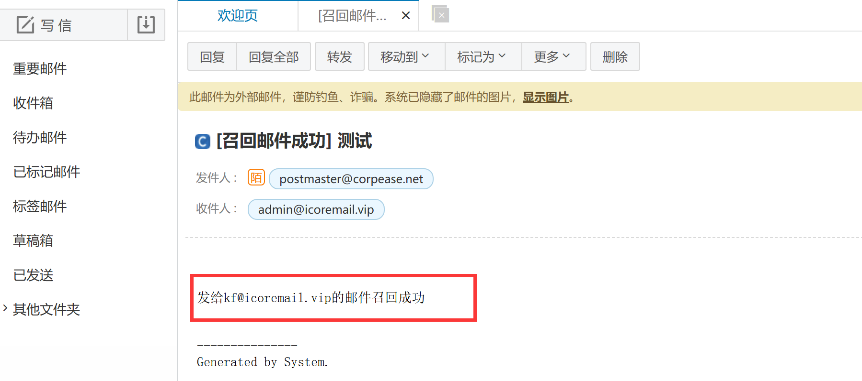
Task: Click the compose mail pencil icon
Action: 25,25
